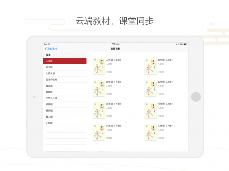The image size is (229, 171).
Task: Click 已添加 status under 四年级(上册)
Action: [161, 72]
